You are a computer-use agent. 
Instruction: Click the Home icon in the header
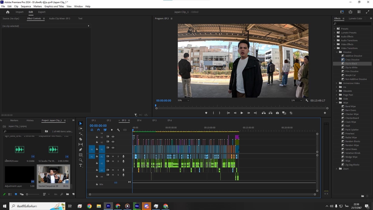coord(8,12)
